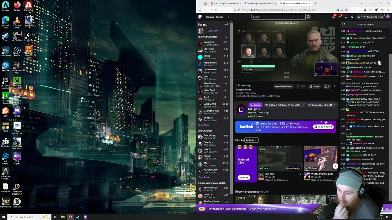The image size is (392, 220).
Task: Mute the clip player volume icon
Action: click(x=239, y=61)
